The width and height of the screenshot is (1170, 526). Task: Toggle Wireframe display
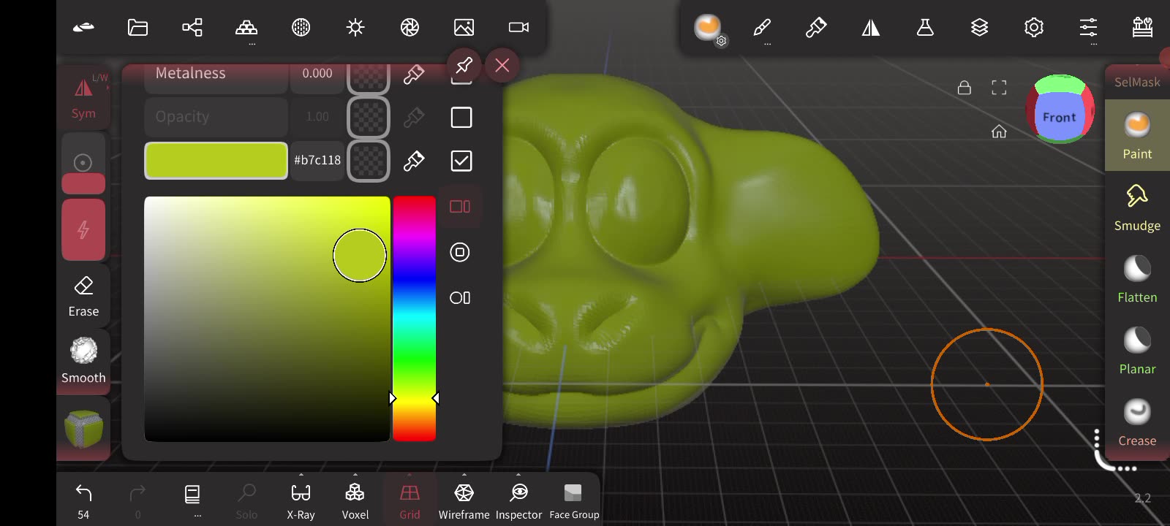tap(464, 500)
